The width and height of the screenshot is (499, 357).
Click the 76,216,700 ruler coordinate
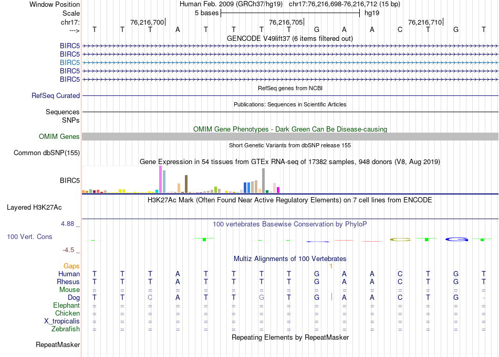coord(147,22)
